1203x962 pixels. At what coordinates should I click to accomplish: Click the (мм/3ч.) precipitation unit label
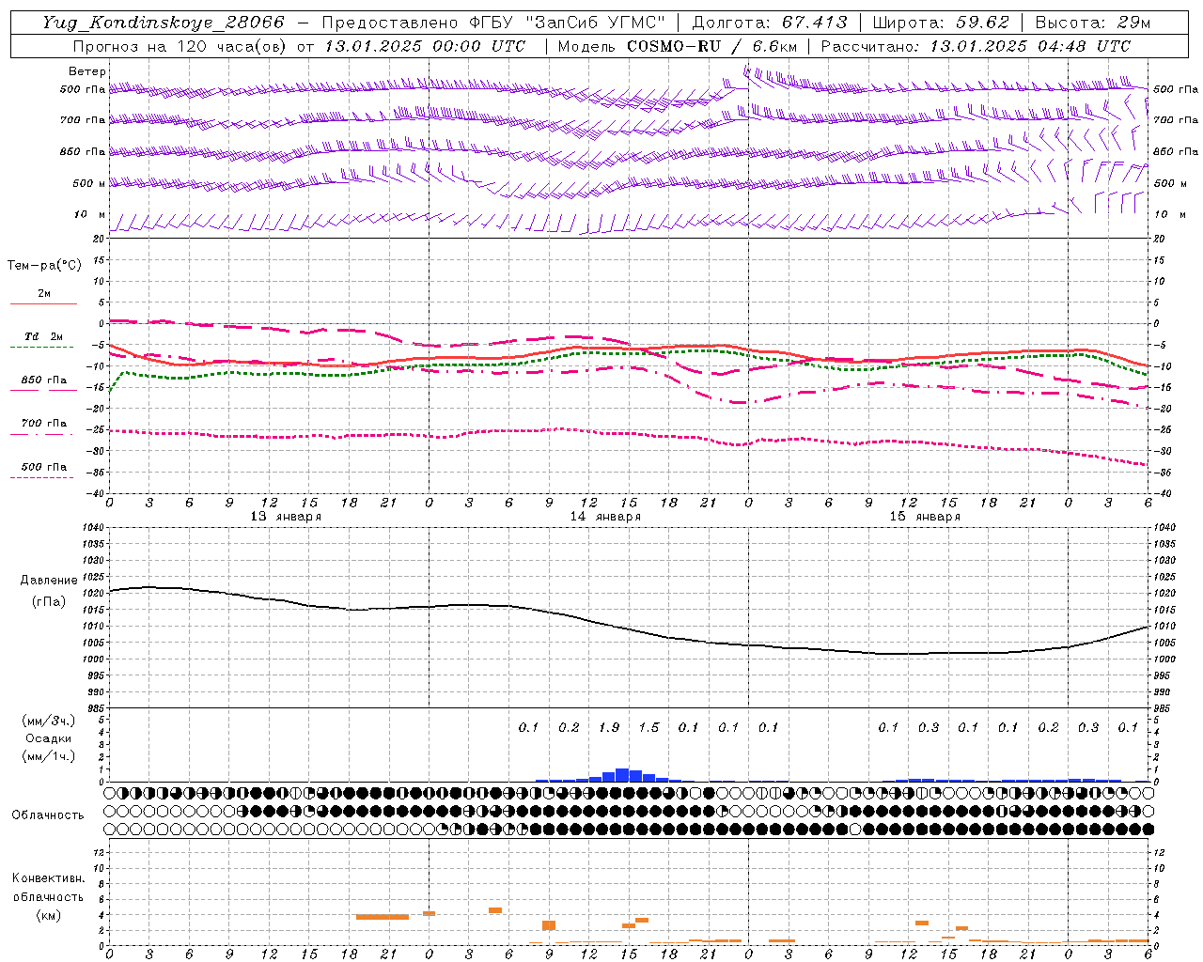(x=47, y=721)
